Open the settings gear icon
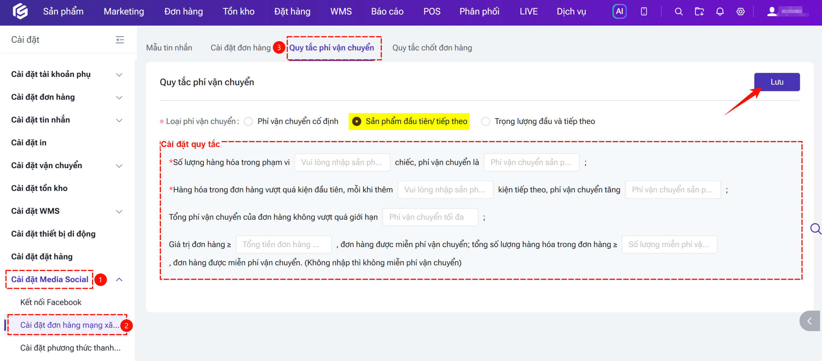 [x=740, y=12]
